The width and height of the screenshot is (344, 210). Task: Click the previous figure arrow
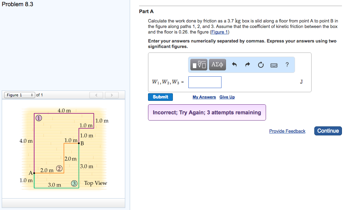(96, 95)
